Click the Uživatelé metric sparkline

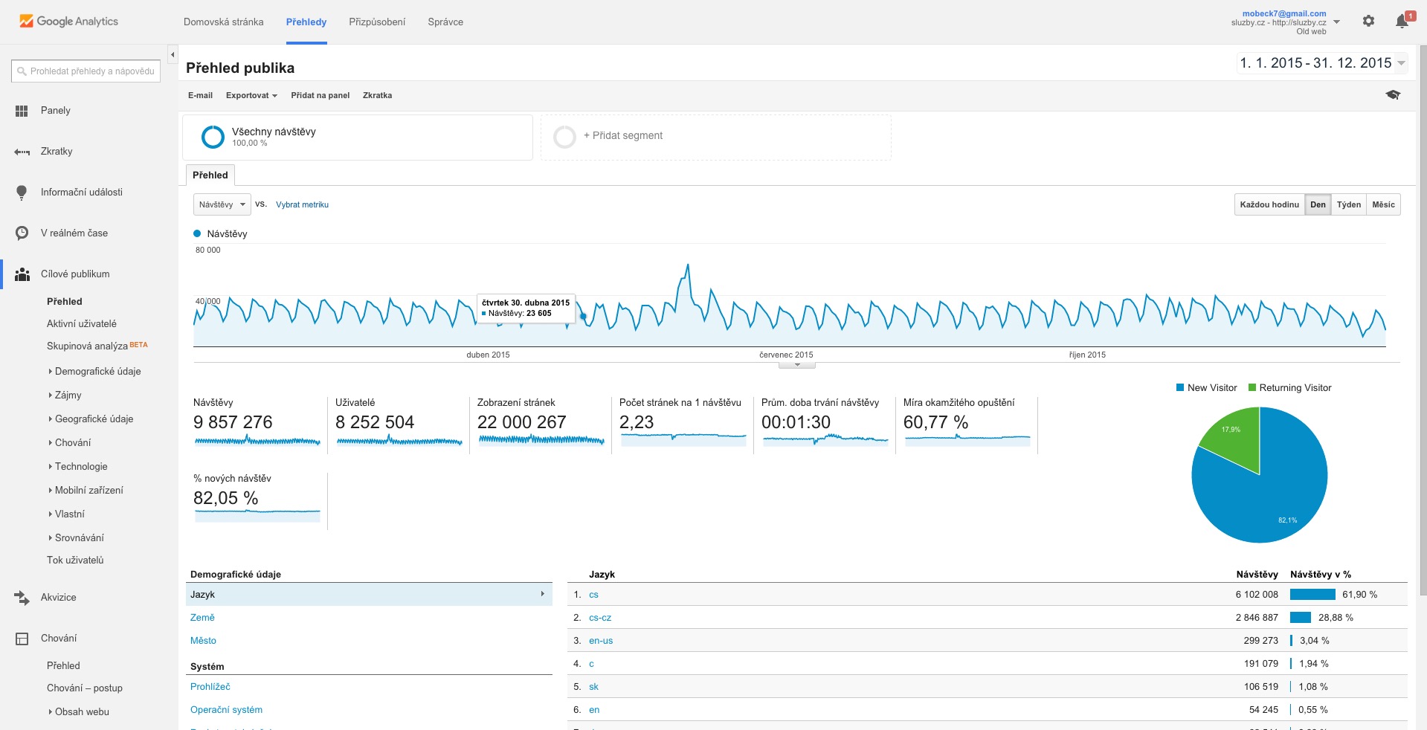coord(399,440)
